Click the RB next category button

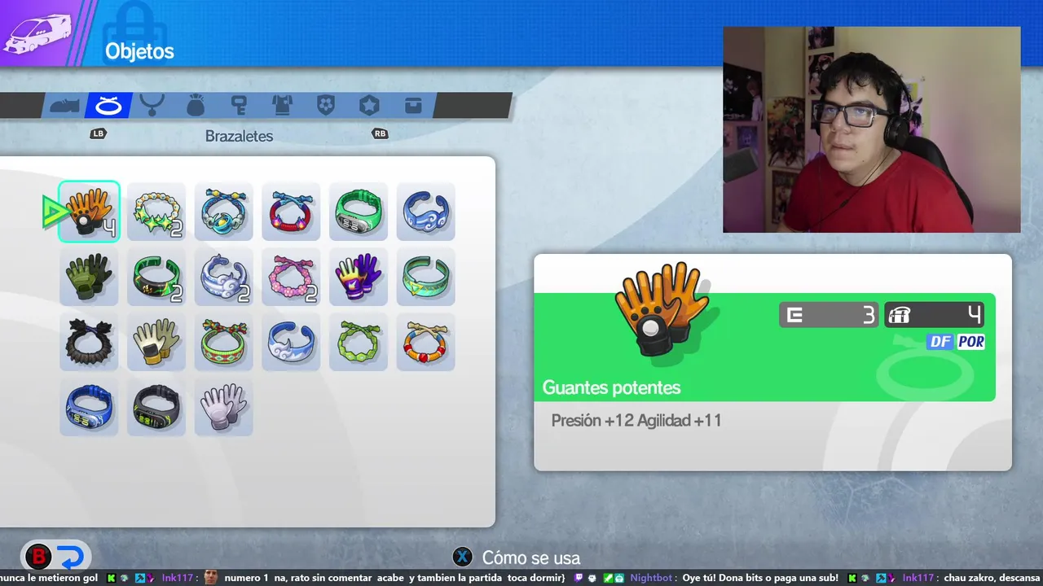(380, 133)
